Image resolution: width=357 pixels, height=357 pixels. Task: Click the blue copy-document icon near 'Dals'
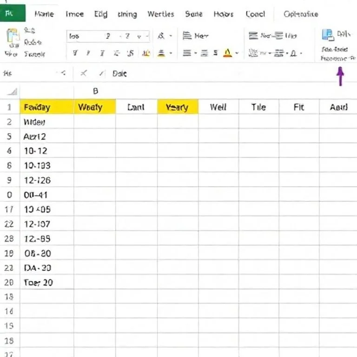pos(328,35)
